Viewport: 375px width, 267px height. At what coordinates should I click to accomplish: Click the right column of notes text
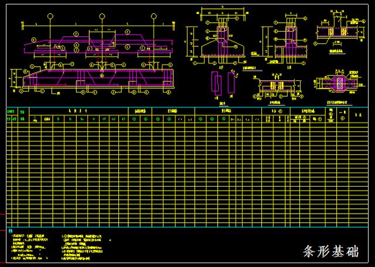coord(83,247)
